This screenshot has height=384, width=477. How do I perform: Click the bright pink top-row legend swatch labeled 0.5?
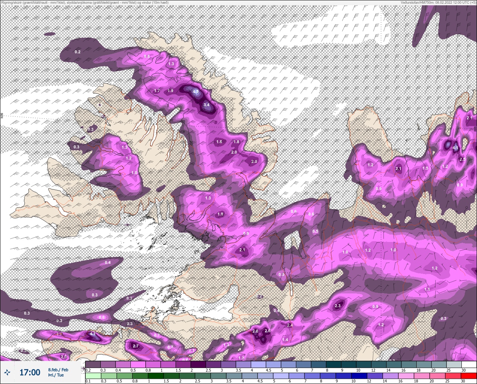[x=138, y=364]
